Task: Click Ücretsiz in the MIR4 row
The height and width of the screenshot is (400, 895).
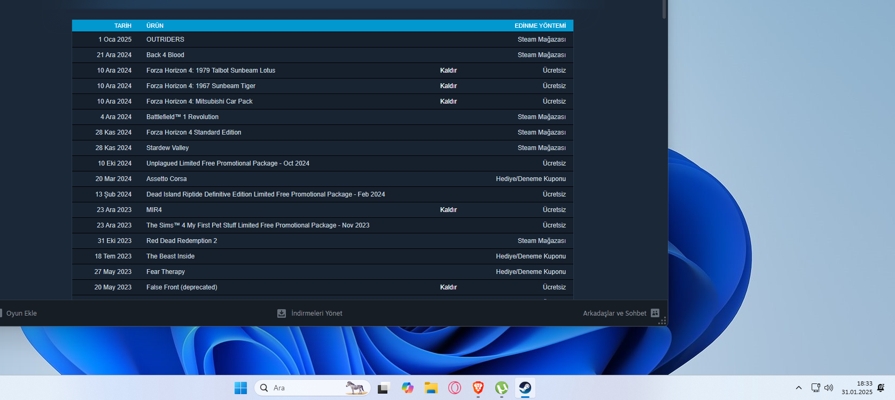Action: click(554, 210)
